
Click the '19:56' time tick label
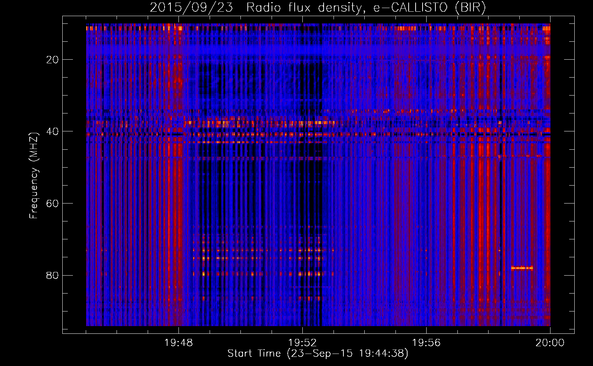[427, 343]
